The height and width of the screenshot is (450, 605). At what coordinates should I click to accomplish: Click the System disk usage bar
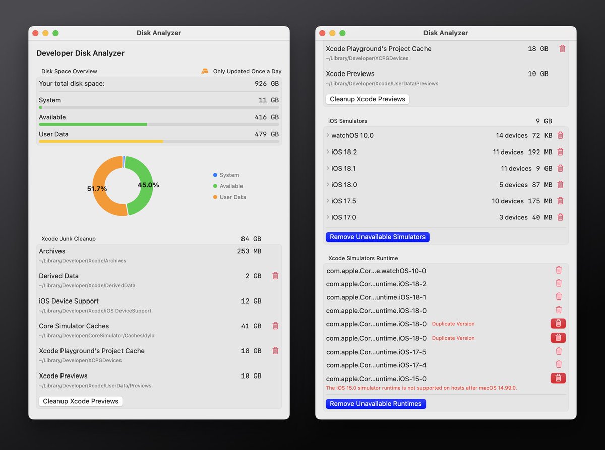pyautogui.click(x=159, y=107)
